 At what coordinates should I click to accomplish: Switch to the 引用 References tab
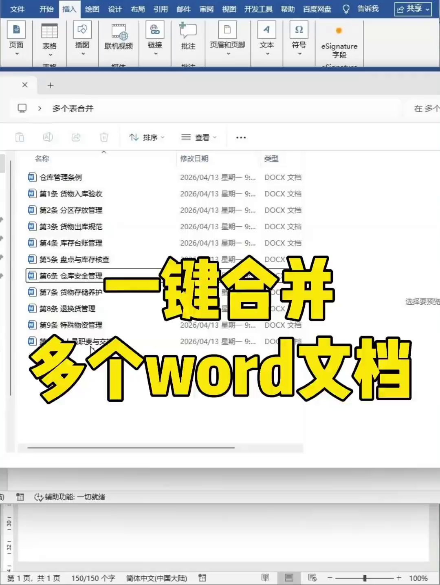click(x=161, y=9)
